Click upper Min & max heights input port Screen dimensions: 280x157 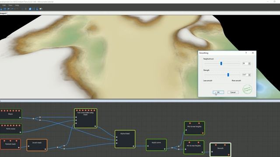pos(186,130)
